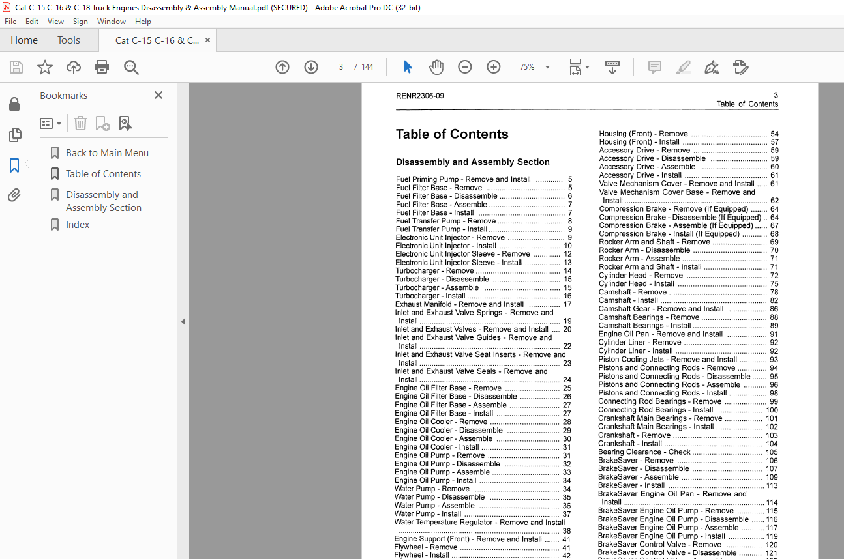844x559 pixels.
Task: Click Exhaust Manifold - Remove and Install entry
Action: pyautogui.click(x=483, y=304)
